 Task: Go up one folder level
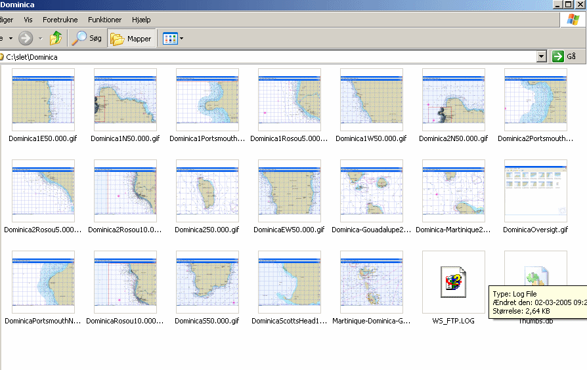tap(56, 38)
